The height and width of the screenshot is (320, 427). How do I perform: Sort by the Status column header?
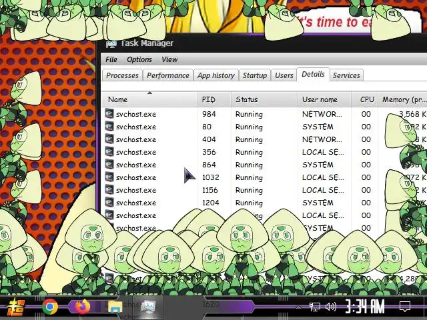tap(264, 99)
